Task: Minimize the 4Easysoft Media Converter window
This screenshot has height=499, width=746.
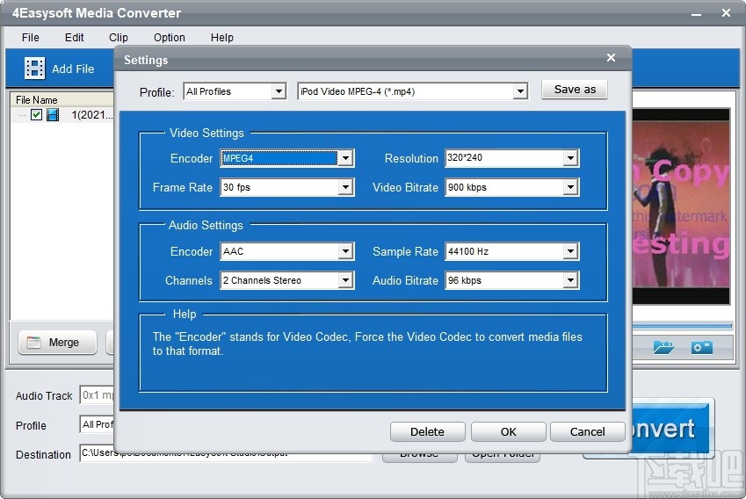Action: (x=697, y=14)
